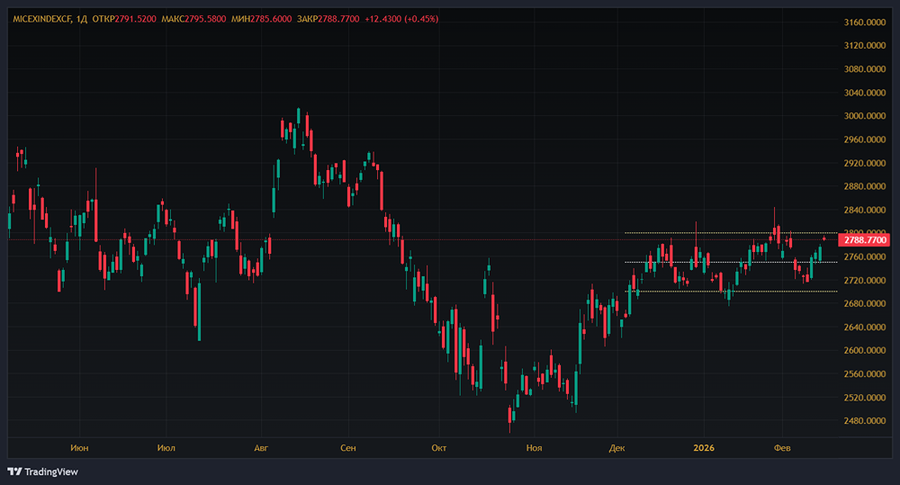
Task: Click the ОТКР open value 2791.5200
Action: (x=135, y=19)
